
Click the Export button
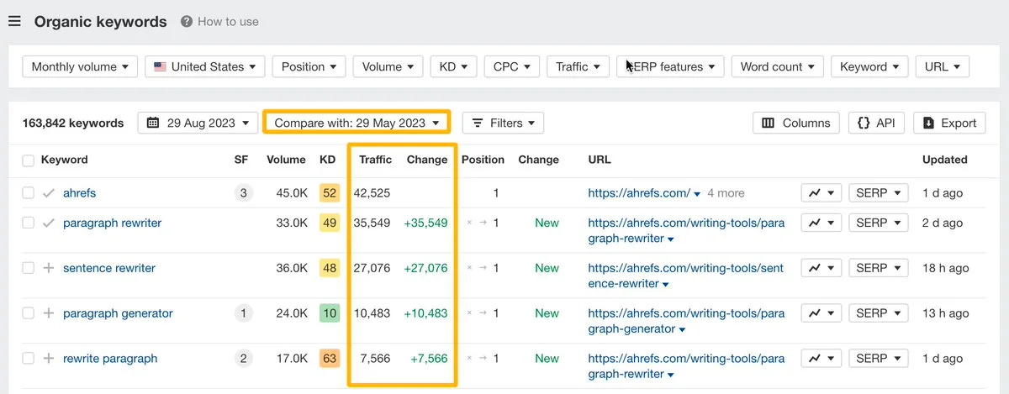pos(949,123)
